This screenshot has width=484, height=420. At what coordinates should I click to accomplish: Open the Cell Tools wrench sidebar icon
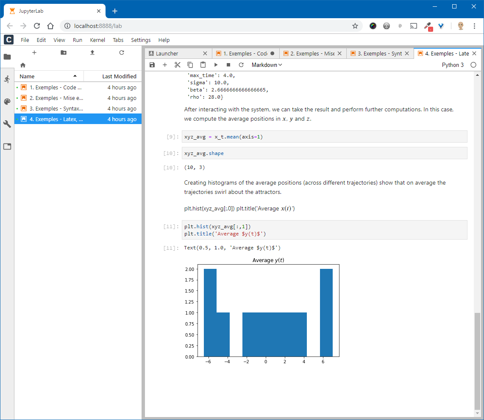click(x=7, y=124)
